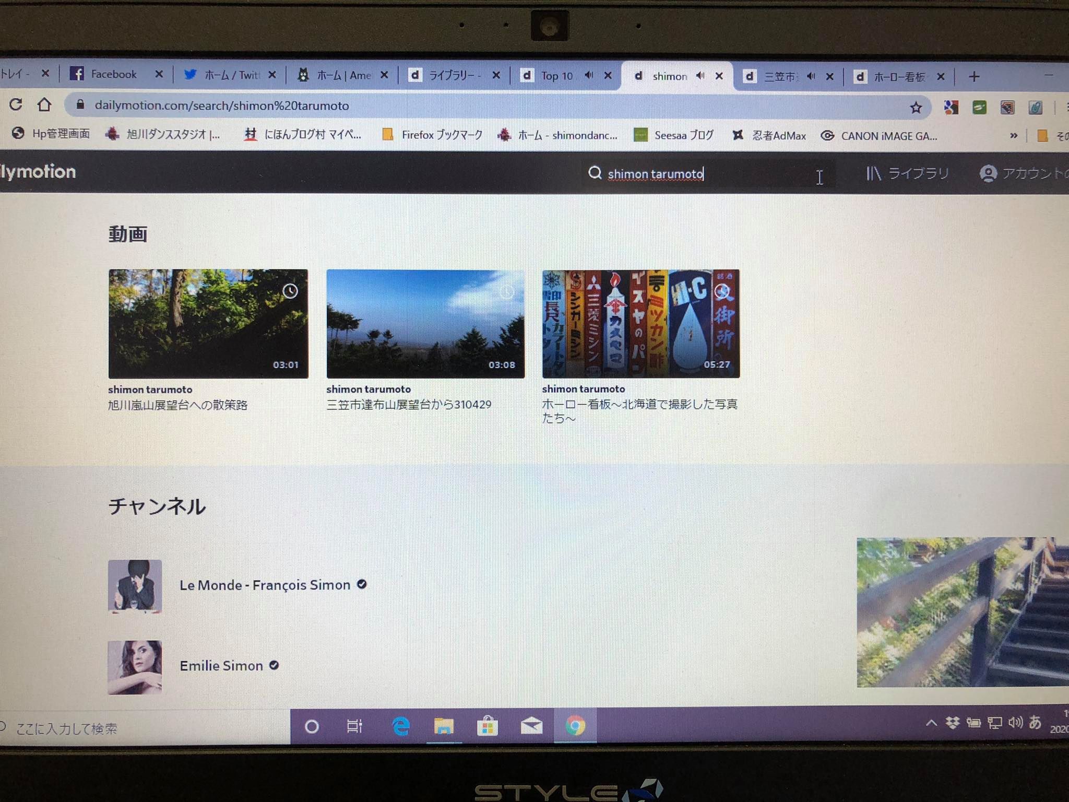Open the new tab plus button

click(x=973, y=77)
